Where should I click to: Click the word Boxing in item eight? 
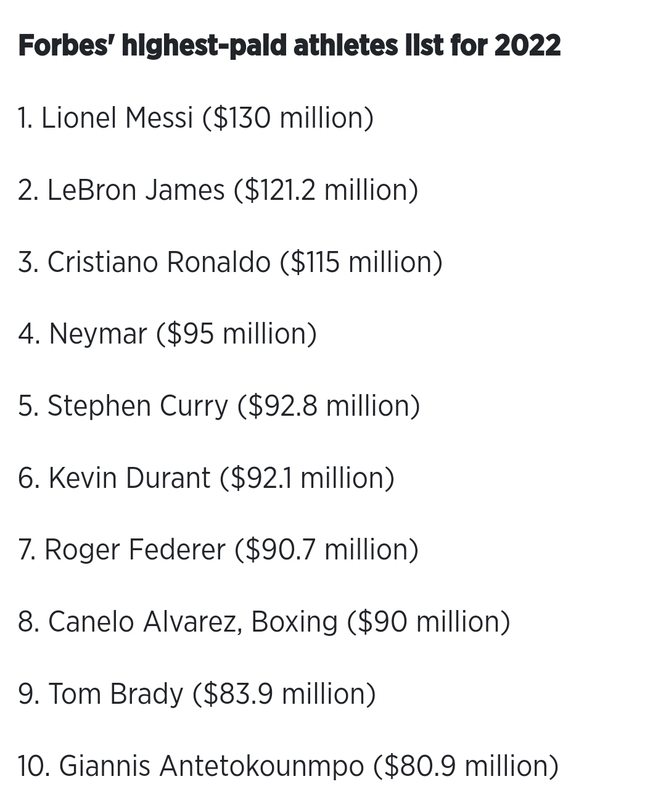pyautogui.click(x=295, y=622)
